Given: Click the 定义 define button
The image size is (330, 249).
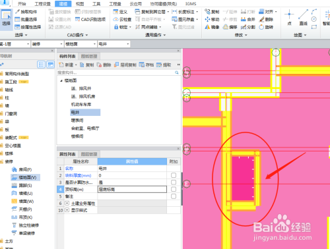Looking at the screenshot, I should click(120, 12).
